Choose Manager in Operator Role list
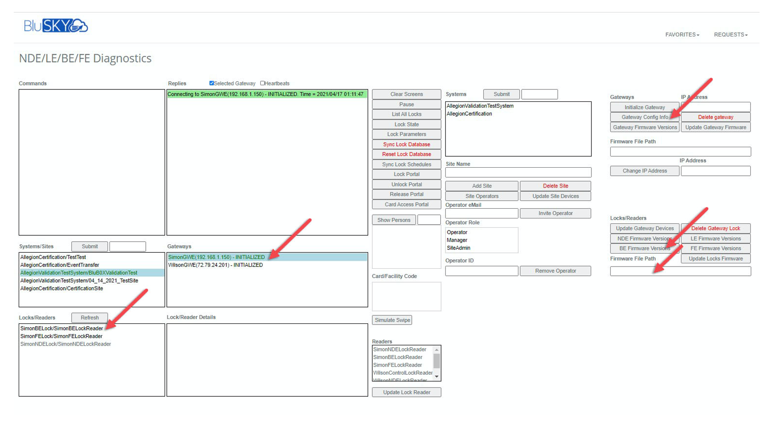Screen dimensions: 768x428 pyautogui.click(x=457, y=240)
